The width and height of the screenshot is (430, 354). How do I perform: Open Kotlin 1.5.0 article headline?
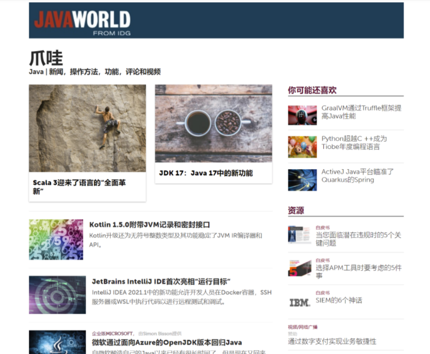click(149, 225)
